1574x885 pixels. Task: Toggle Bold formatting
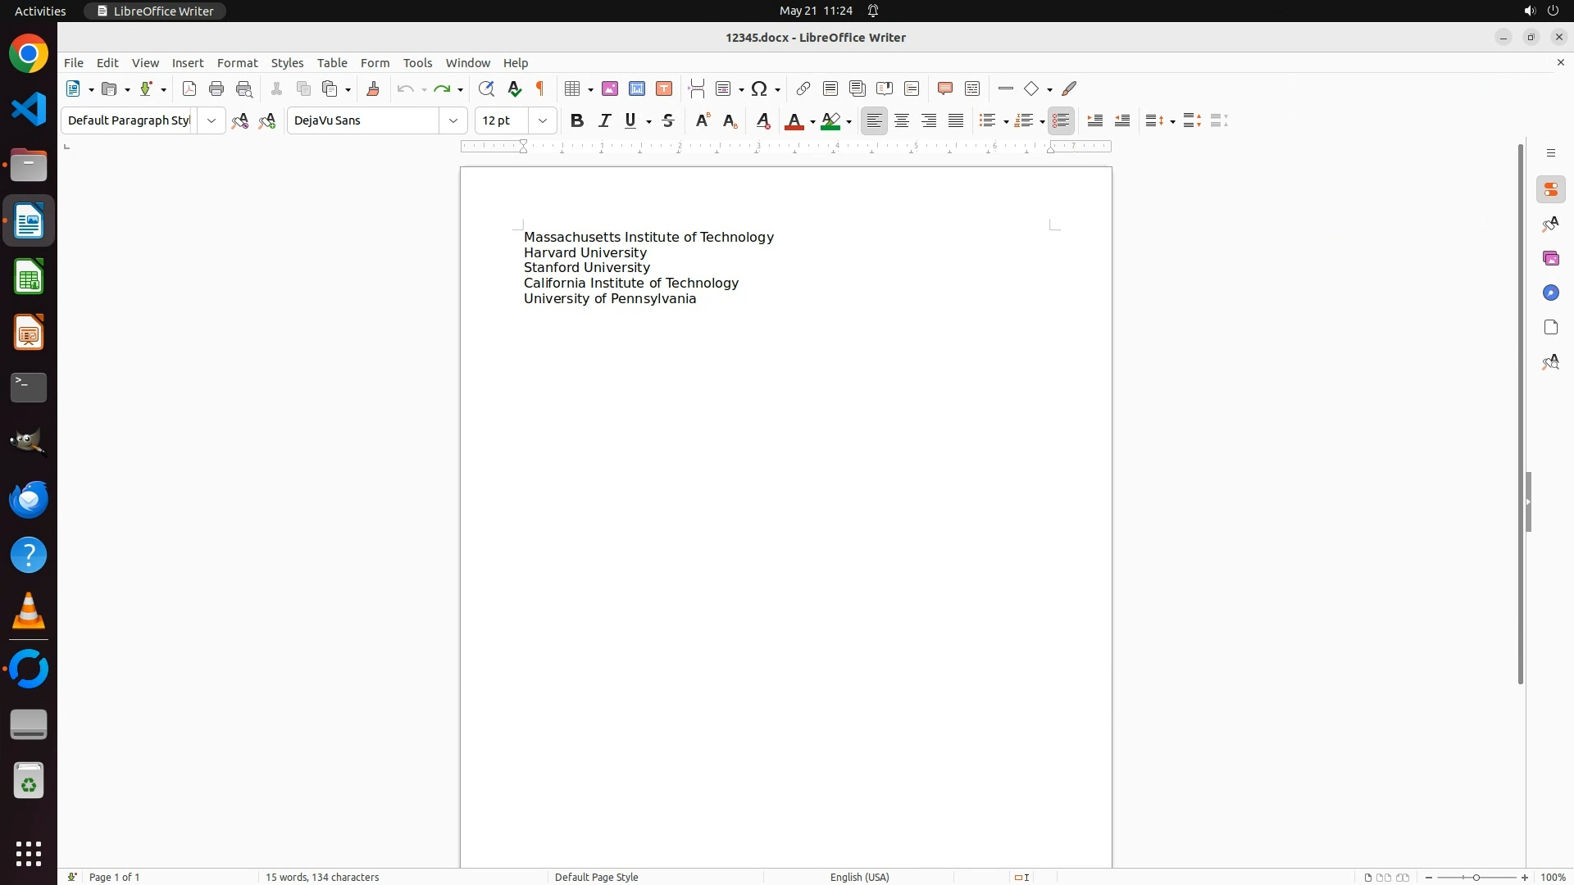pyautogui.click(x=577, y=120)
